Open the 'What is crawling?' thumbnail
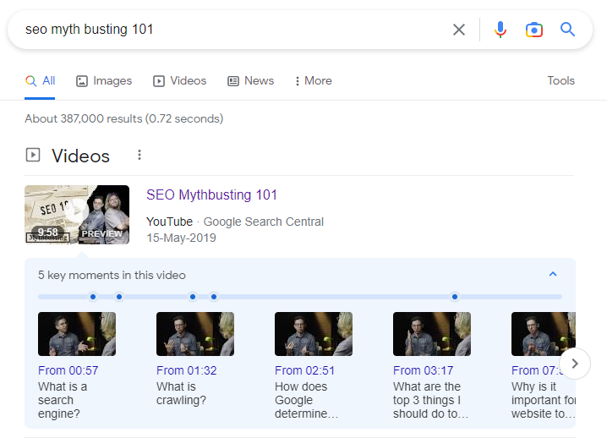607x438 pixels. click(195, 334)
